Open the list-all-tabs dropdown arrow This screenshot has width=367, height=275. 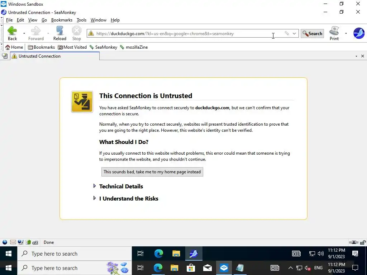356,56
